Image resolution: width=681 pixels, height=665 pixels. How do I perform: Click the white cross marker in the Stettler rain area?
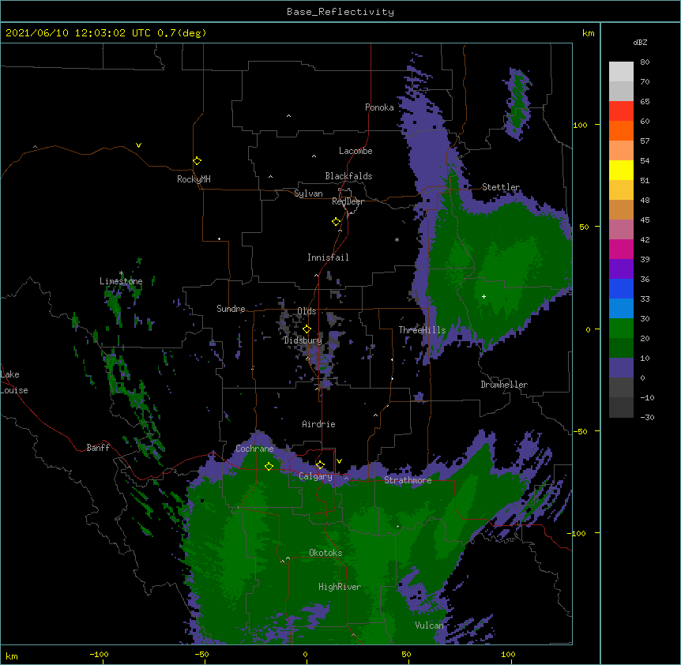pos(483,296)
